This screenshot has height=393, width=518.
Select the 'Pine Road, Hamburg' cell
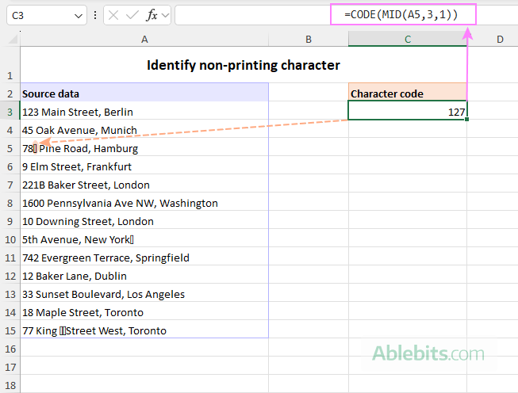point(144,148)
